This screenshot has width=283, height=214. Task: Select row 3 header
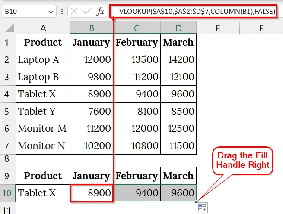[x=7, y=77]
